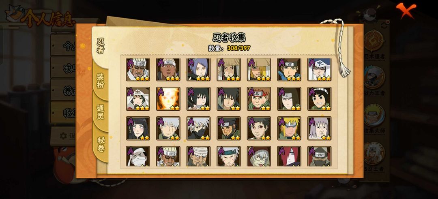The image size is (438, 199).
Task: Select the 秘卷 side tab
Action: 101,144
